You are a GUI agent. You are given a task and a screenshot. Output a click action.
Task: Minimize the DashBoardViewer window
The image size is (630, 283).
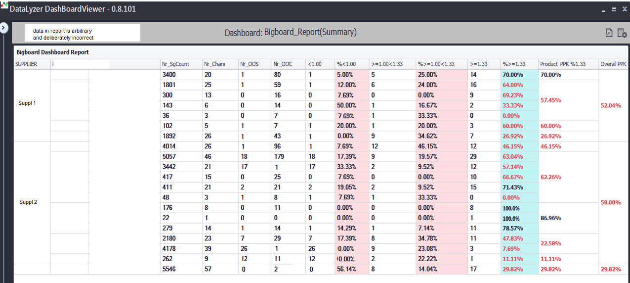(x=603, y=9)
